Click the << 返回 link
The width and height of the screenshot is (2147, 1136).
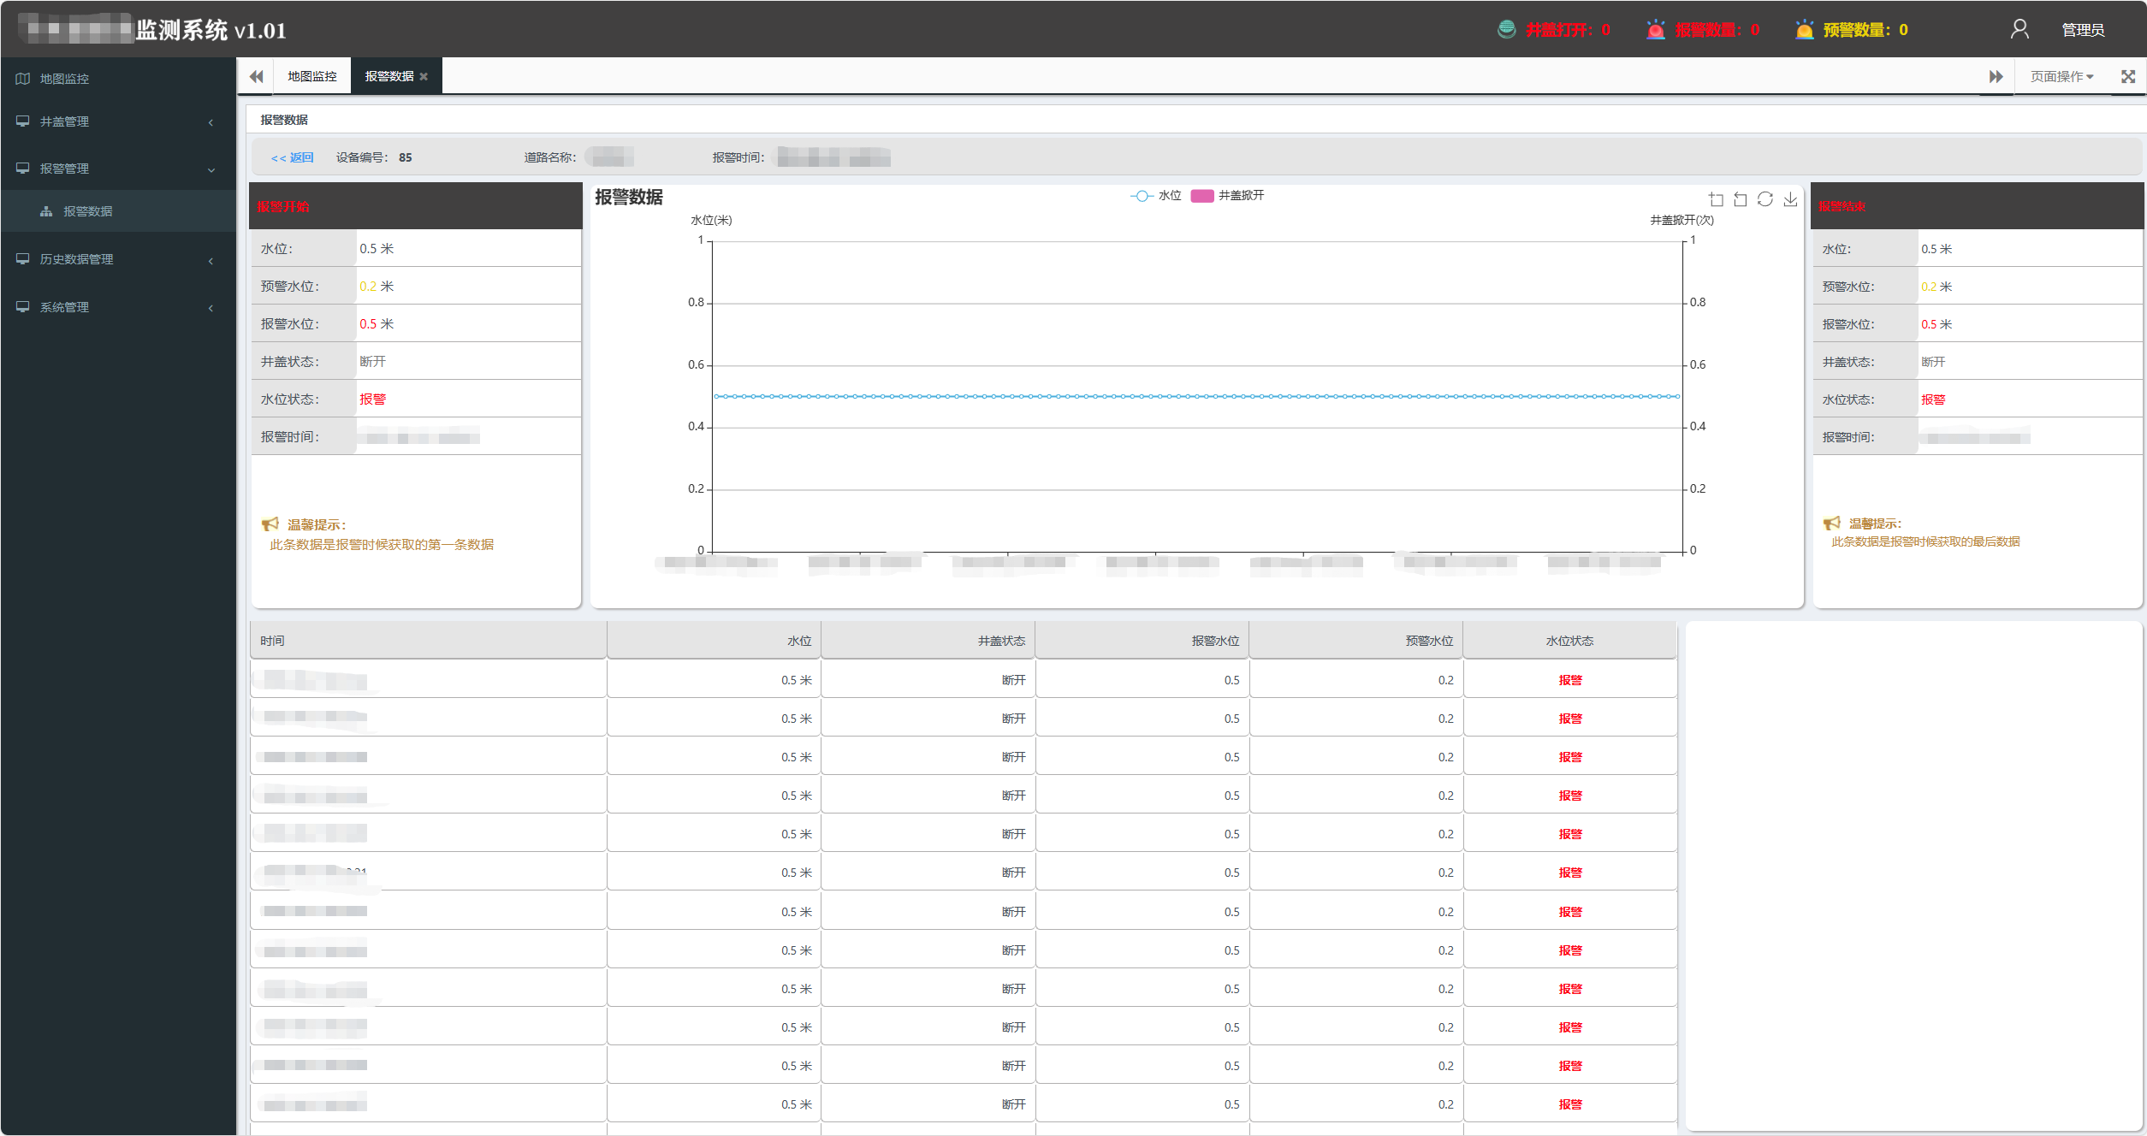[x=292, y=157]
